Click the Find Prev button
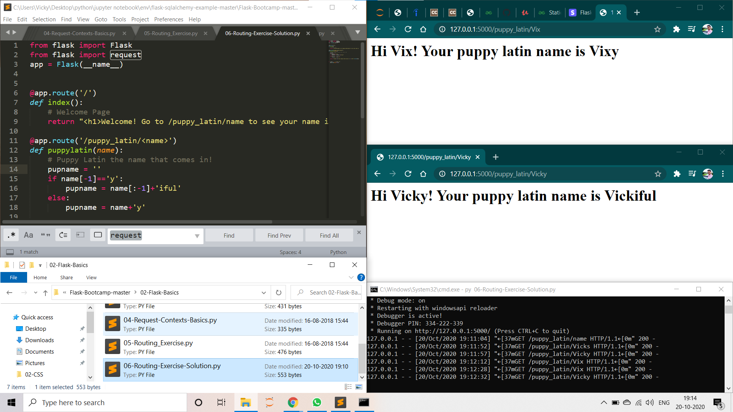This screenshot has width=733, height=412. [x=279, y=235]
